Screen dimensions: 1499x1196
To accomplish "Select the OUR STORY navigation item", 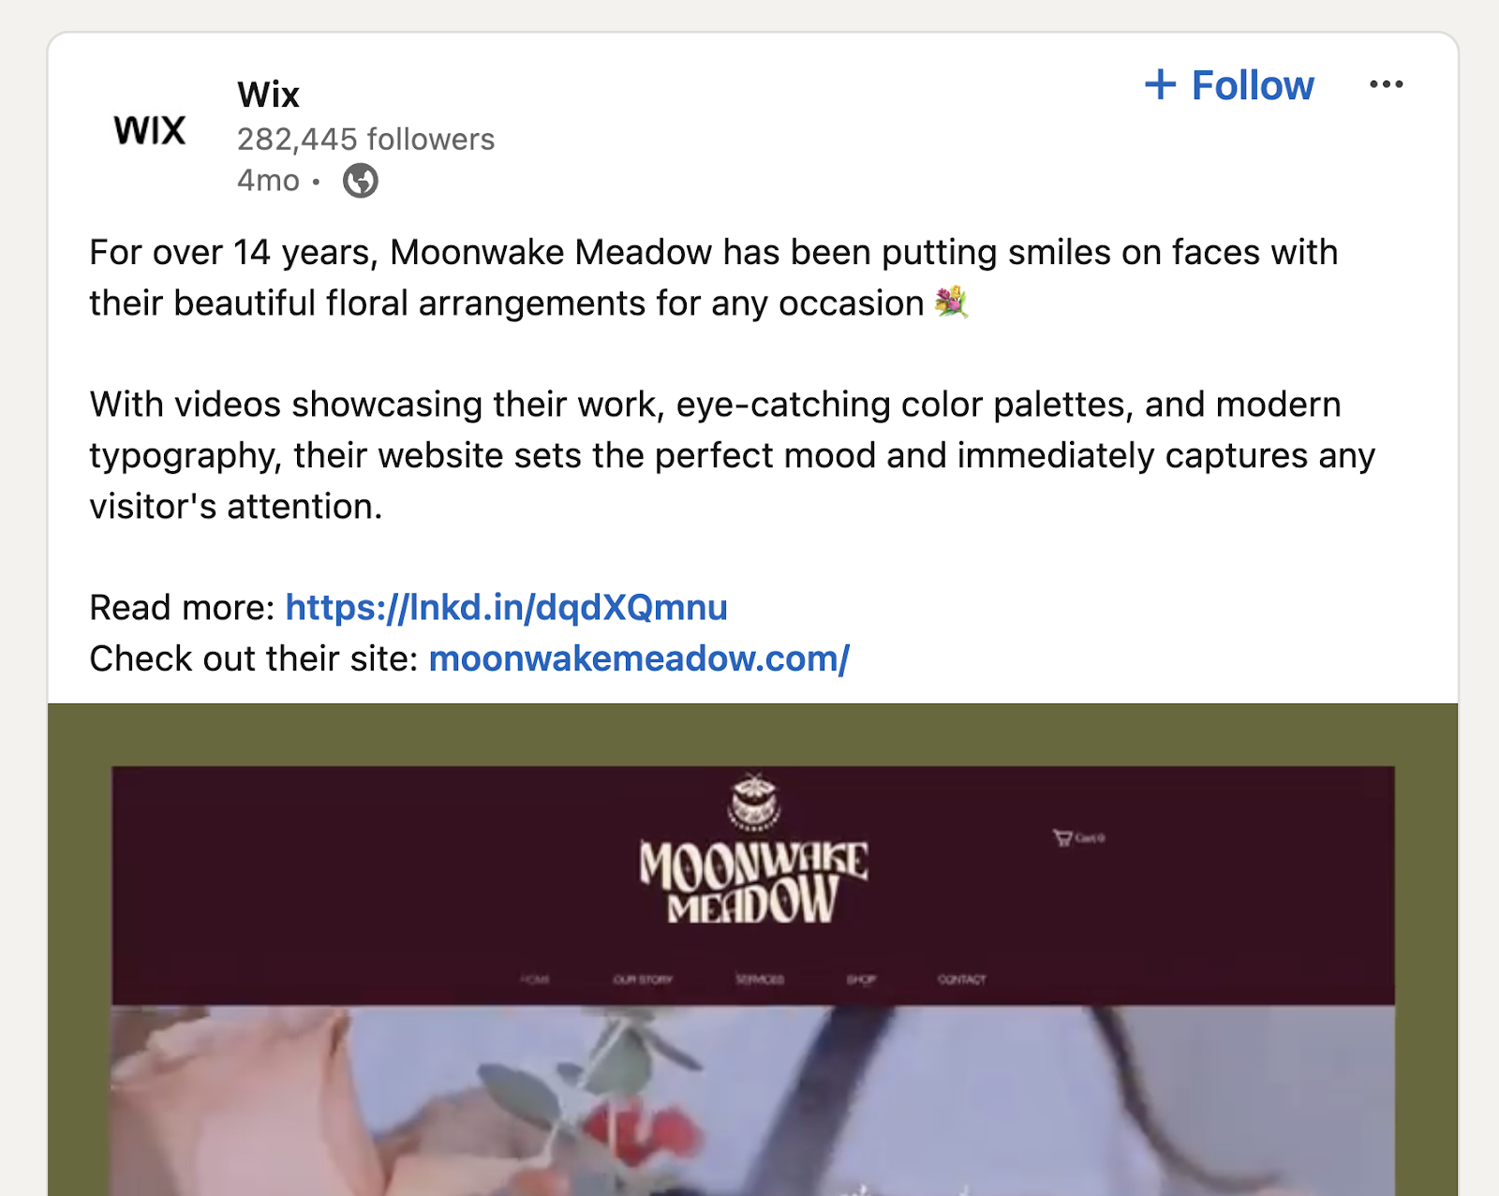I will click(643, 980).
